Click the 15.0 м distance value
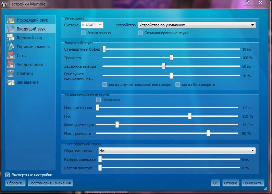 pos(247,125)
